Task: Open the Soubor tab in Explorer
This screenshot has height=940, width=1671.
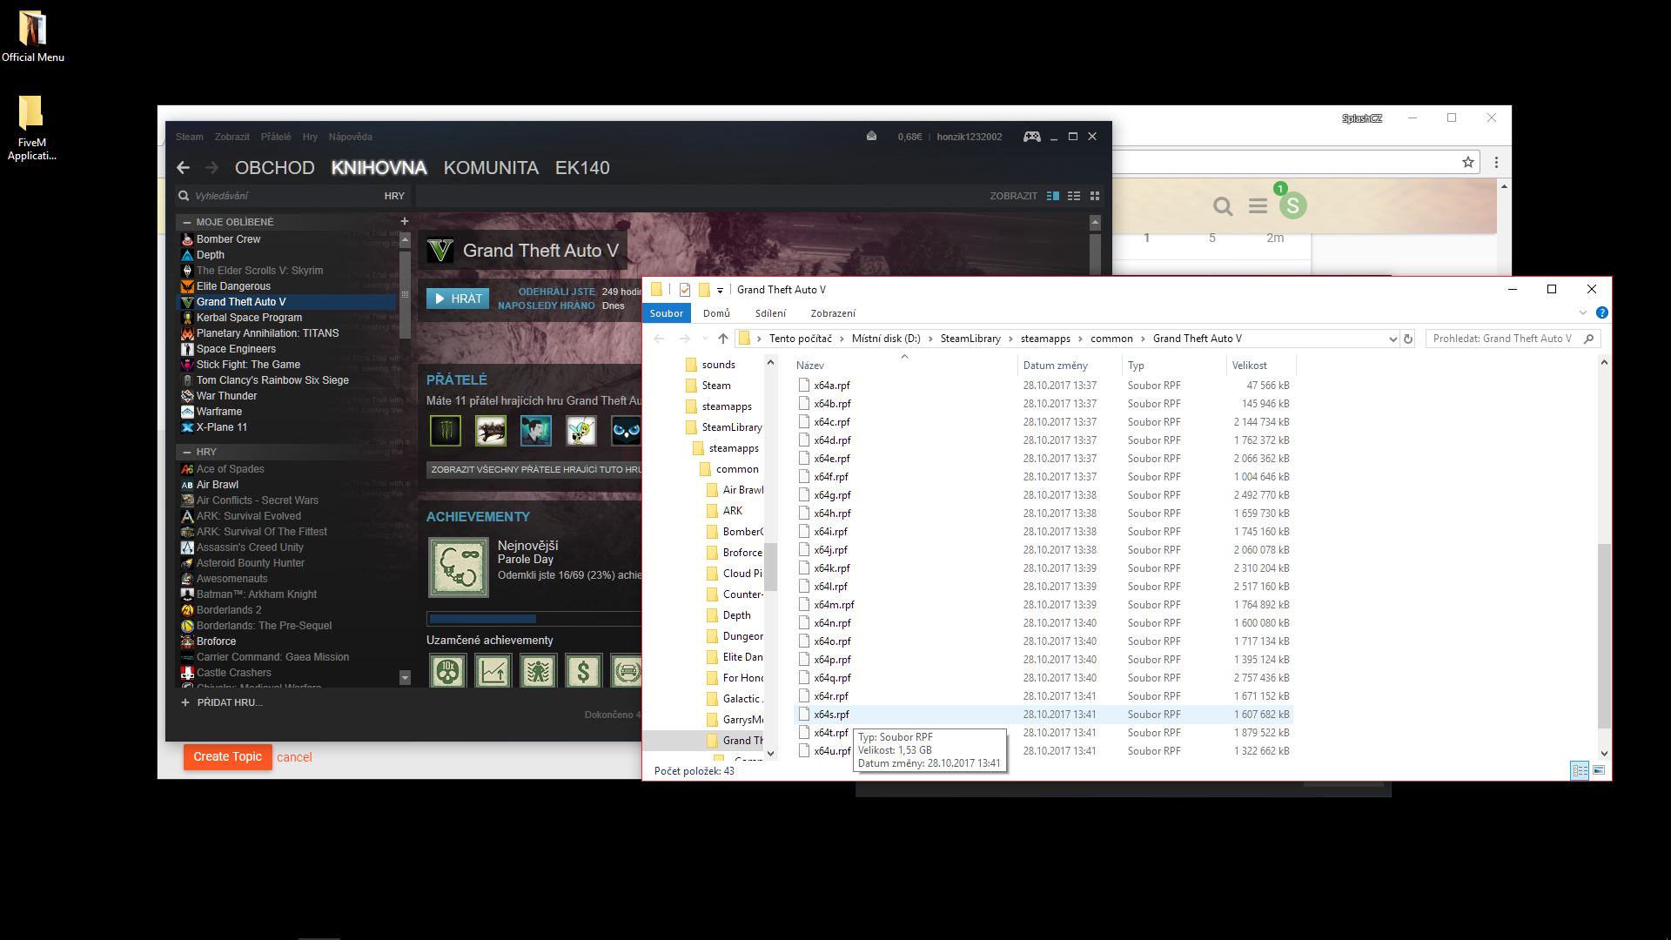Action: click(x=667, y=313)
